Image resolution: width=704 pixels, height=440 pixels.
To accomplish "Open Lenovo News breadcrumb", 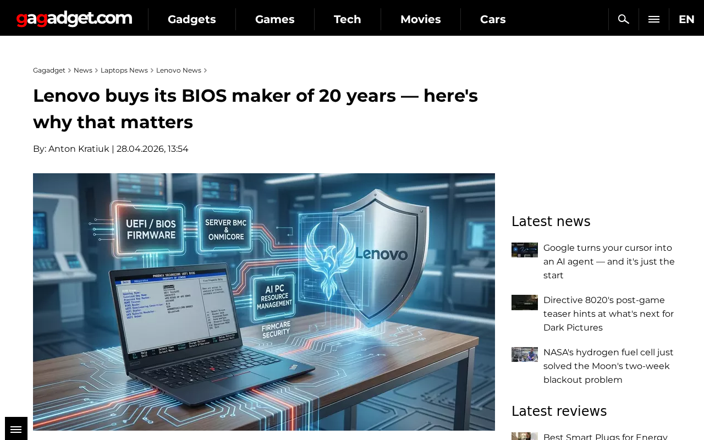I will (179, 70).
